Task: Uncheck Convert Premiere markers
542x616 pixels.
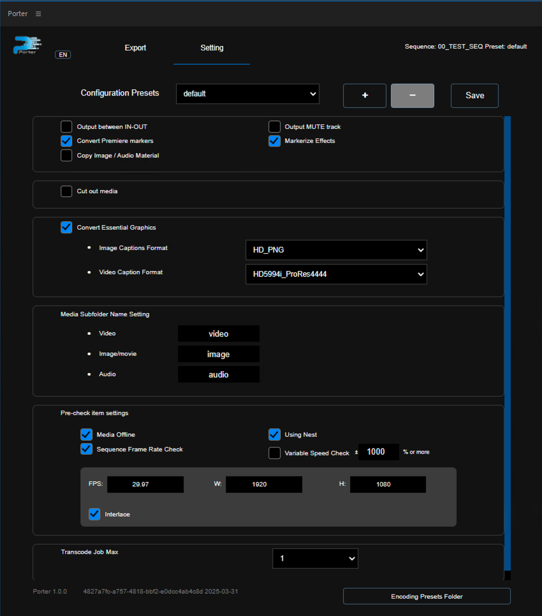Action: point(66,141)
